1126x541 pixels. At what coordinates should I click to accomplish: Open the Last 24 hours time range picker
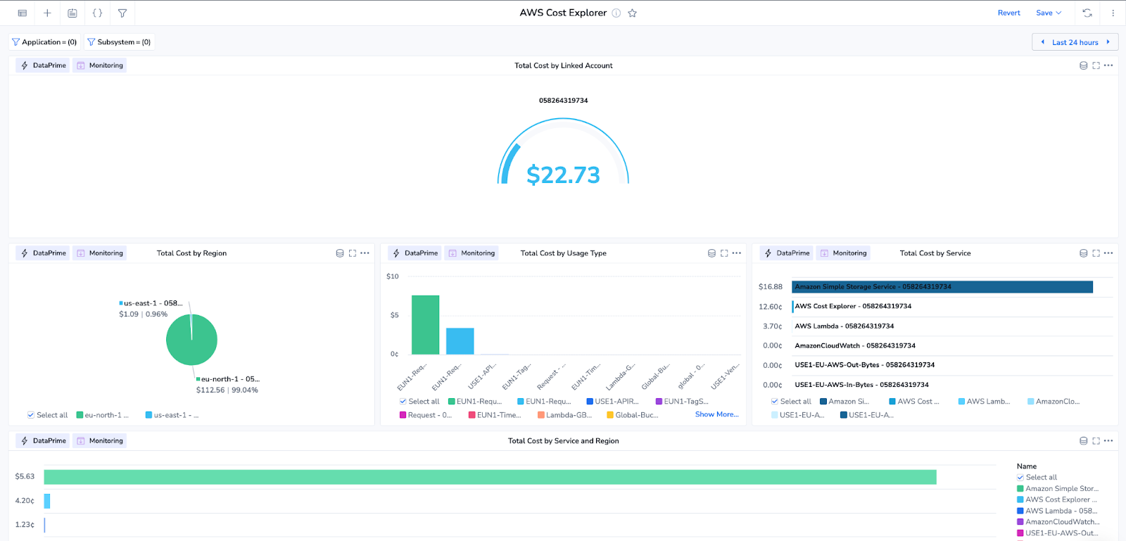tap(1075, 42)
